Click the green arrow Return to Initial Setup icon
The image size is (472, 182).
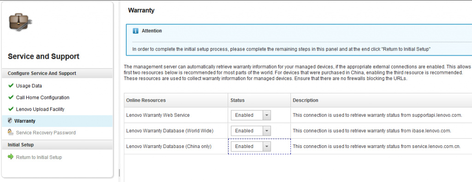tap(11, 157)
